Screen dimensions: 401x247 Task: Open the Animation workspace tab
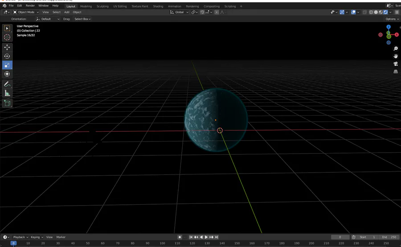[x=174, y=6]
